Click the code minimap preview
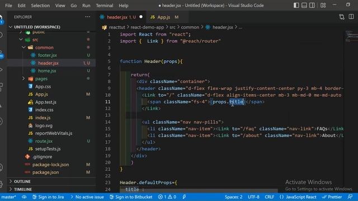The height and width of the screenshot is (201, 358). [x=351, y=36]
